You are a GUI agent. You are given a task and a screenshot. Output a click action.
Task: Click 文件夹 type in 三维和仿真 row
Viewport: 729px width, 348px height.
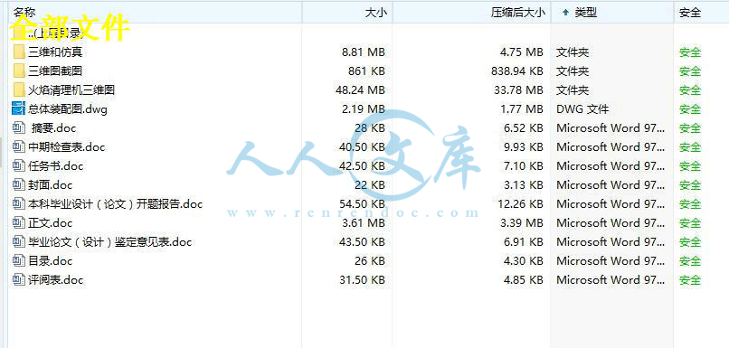(x=573, y=52)
